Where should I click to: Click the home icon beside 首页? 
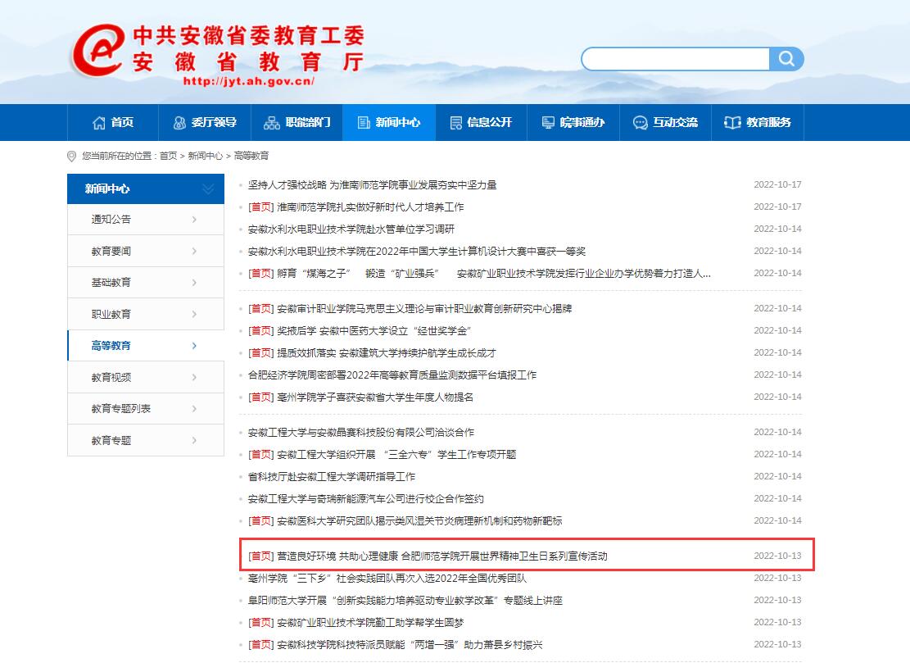click(99, 122)
